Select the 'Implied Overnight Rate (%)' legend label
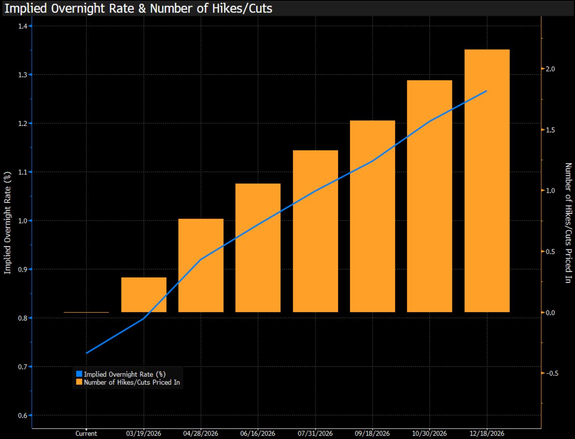Screen dimensions: 575x439 125,374
